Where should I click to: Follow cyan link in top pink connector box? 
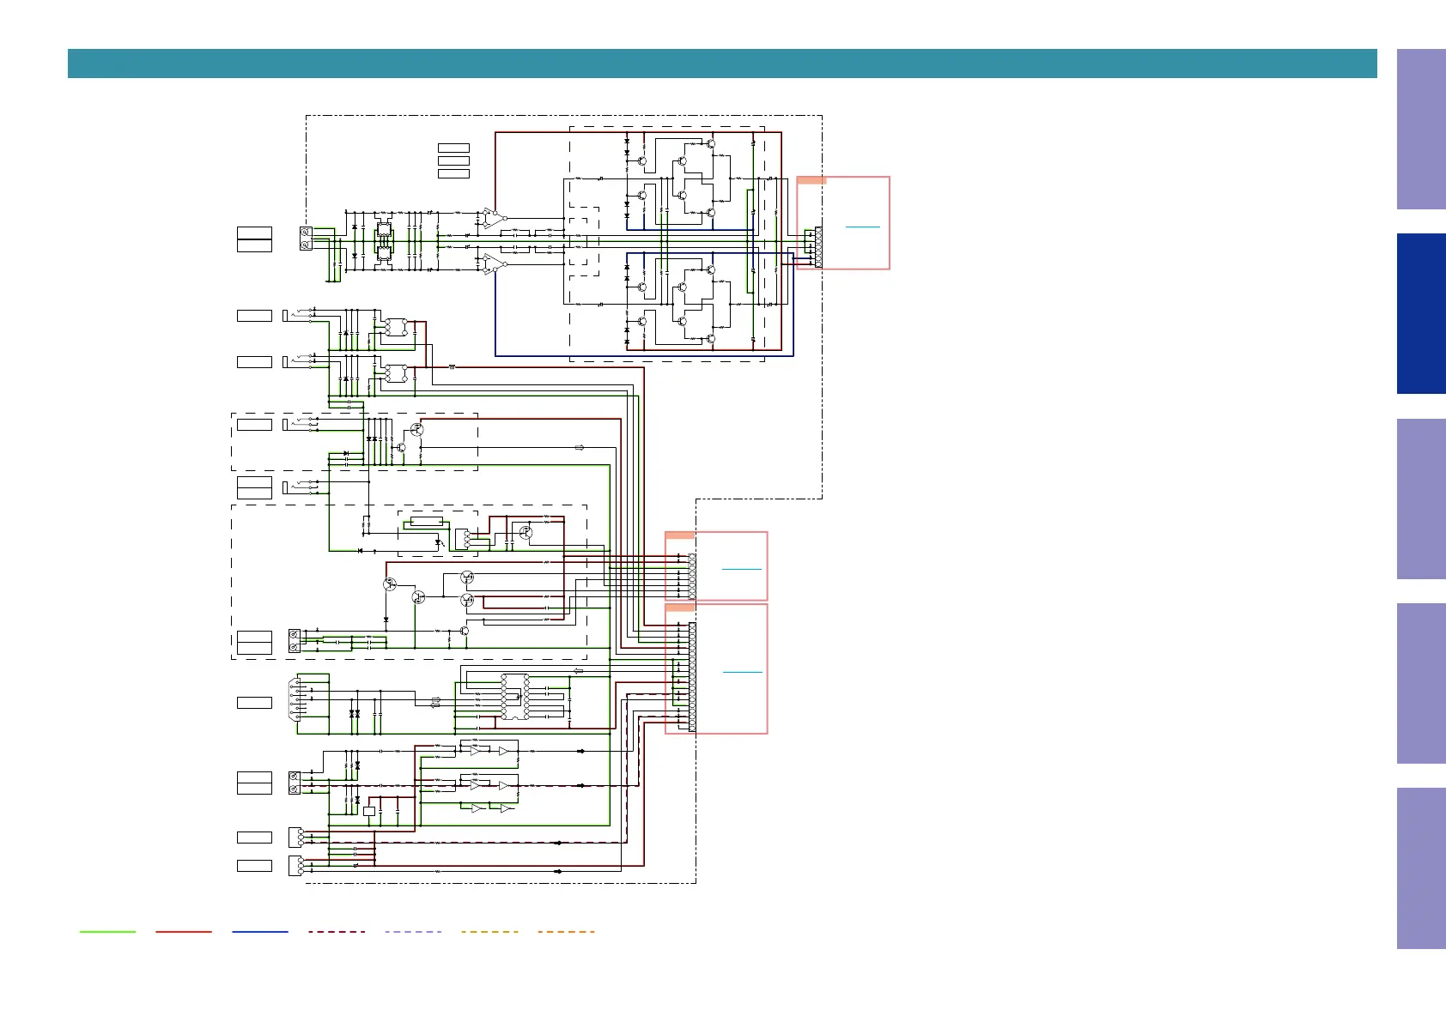point(862,227)
